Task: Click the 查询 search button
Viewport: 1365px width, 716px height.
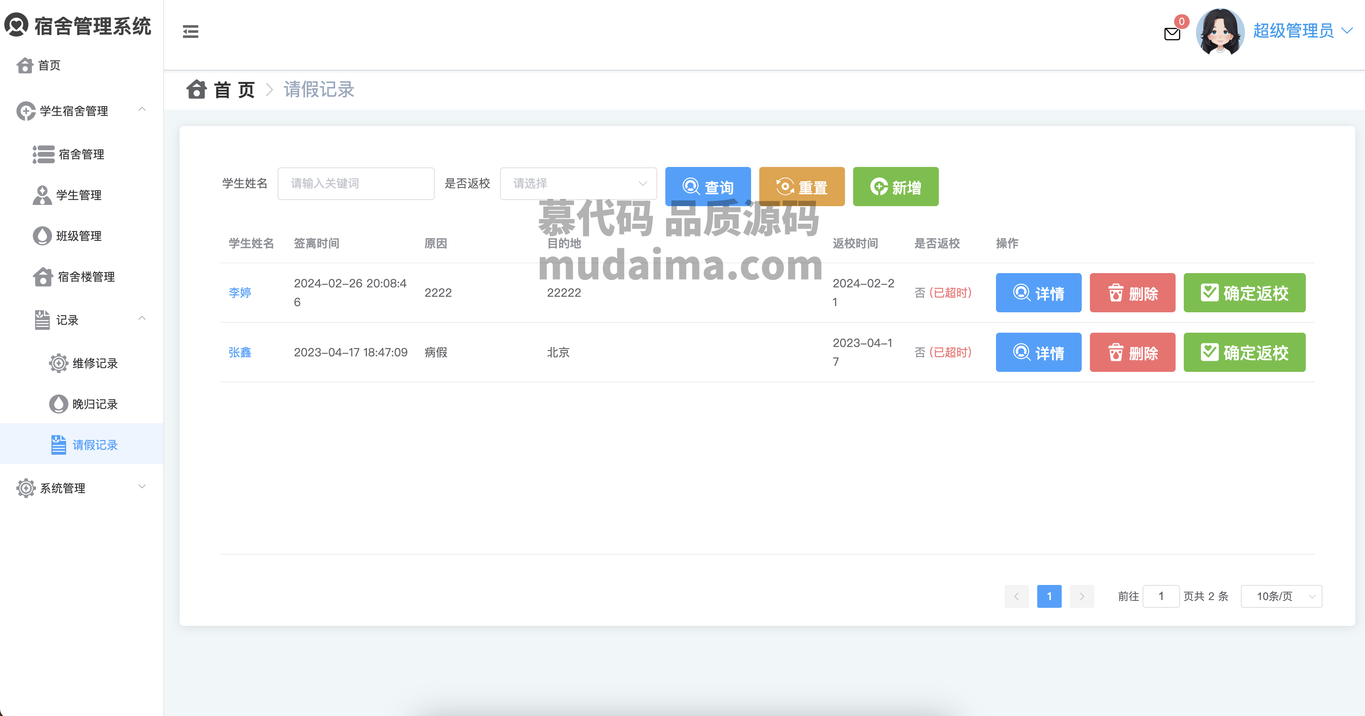Action: coord(708,187)
